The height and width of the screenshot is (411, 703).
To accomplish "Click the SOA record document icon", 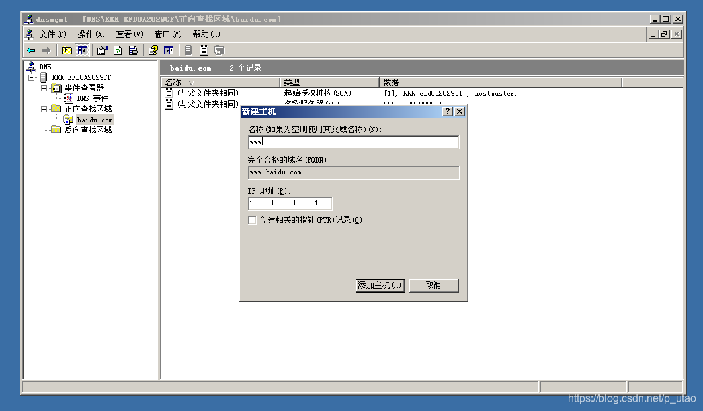I will [169, 93].
